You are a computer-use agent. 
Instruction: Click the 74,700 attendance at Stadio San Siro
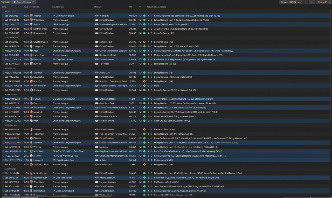pos(133,121)
